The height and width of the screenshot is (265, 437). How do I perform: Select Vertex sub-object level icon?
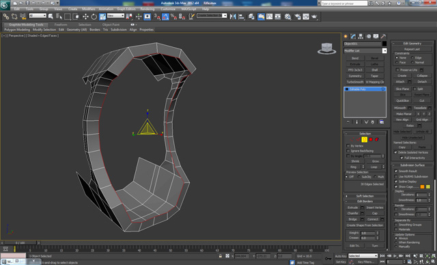pyautogui.click(x=352, y=139)
